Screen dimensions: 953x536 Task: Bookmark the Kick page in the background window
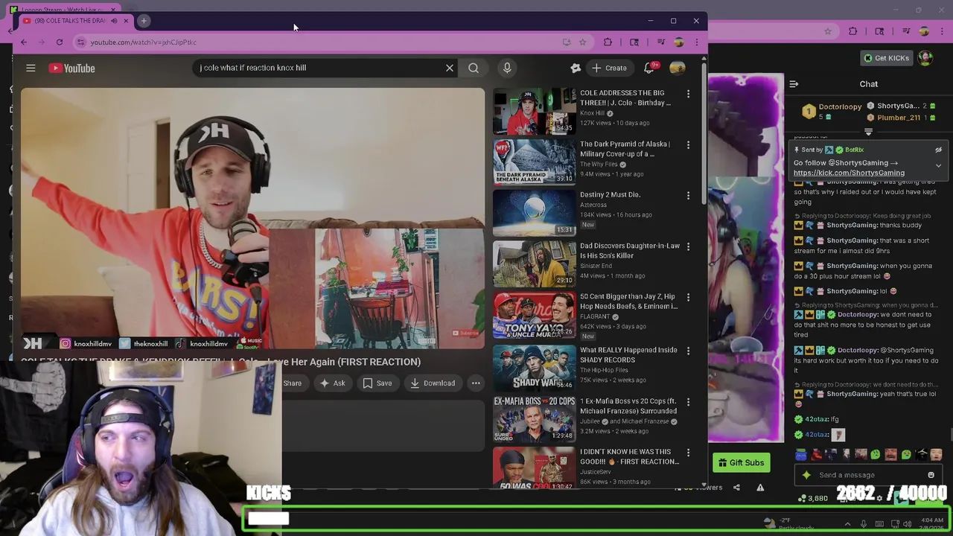827,31
